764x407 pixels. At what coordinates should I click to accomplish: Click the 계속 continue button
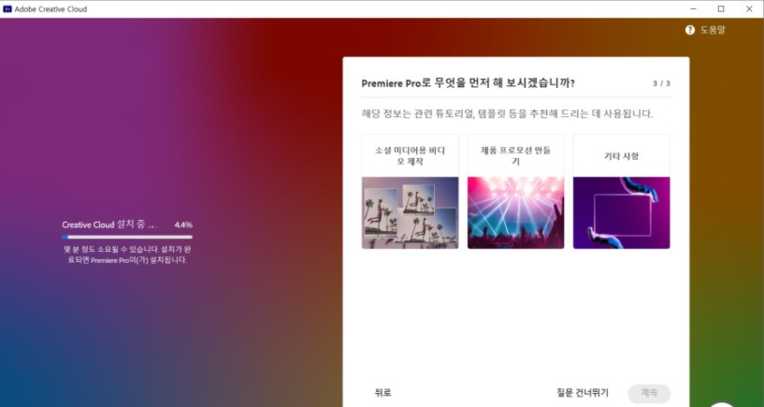coord(649,393)
